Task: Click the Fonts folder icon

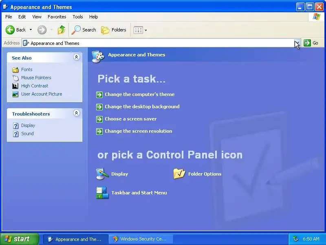Action: click(15, 69)
